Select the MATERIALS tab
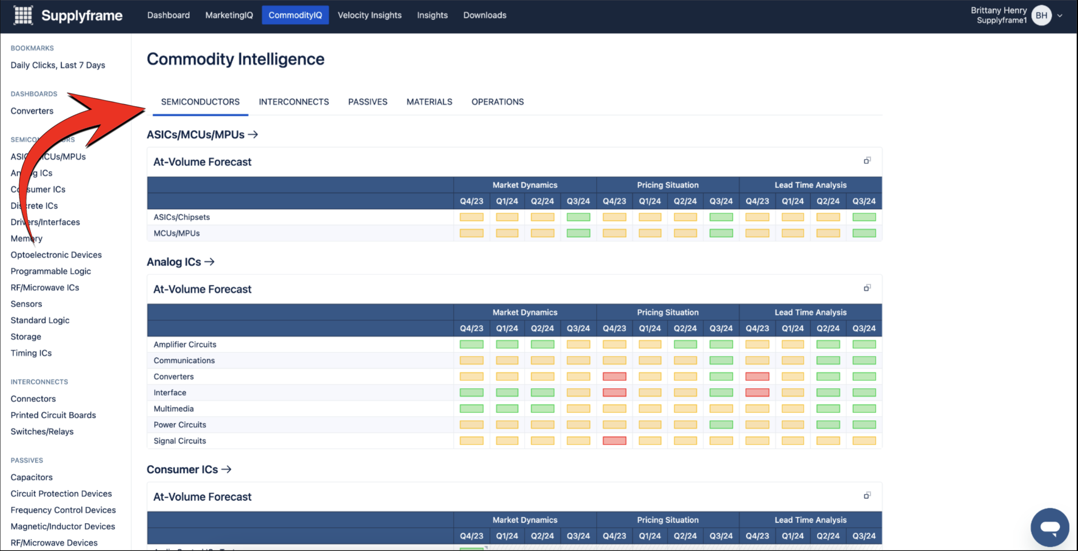The height and width of the screenshot is (551, 1078). [x=429, y=102]
